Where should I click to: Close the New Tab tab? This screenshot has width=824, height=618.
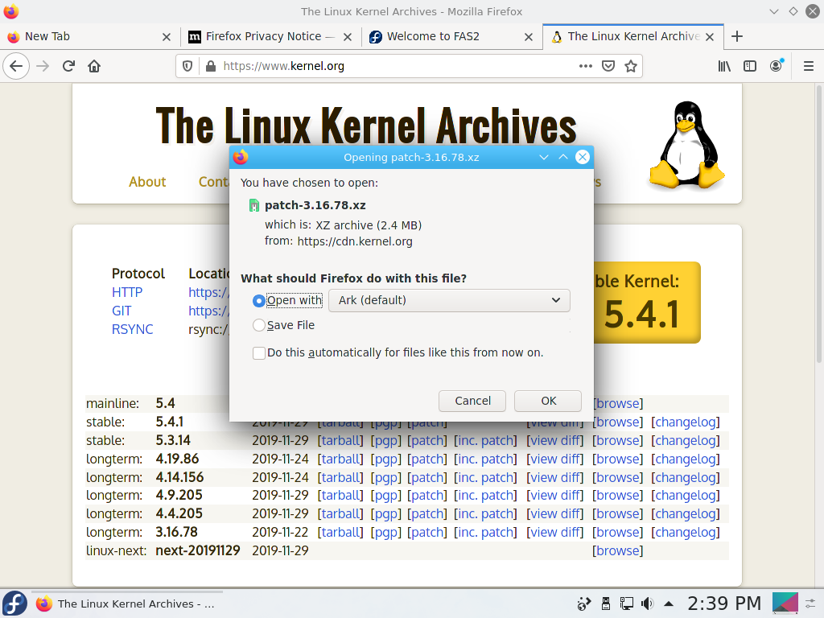166,37
